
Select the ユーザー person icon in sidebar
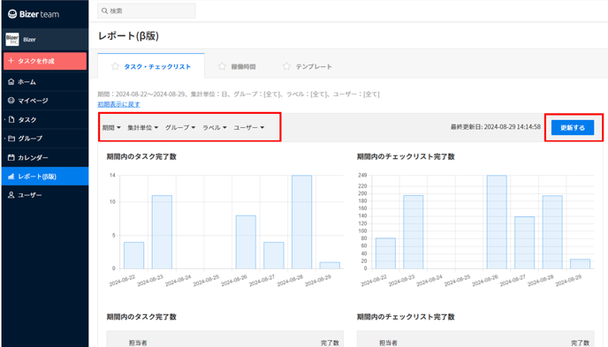click(x=11, y=195)
